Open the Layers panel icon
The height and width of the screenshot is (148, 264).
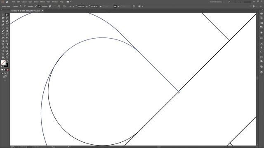[x=261, y=72]
